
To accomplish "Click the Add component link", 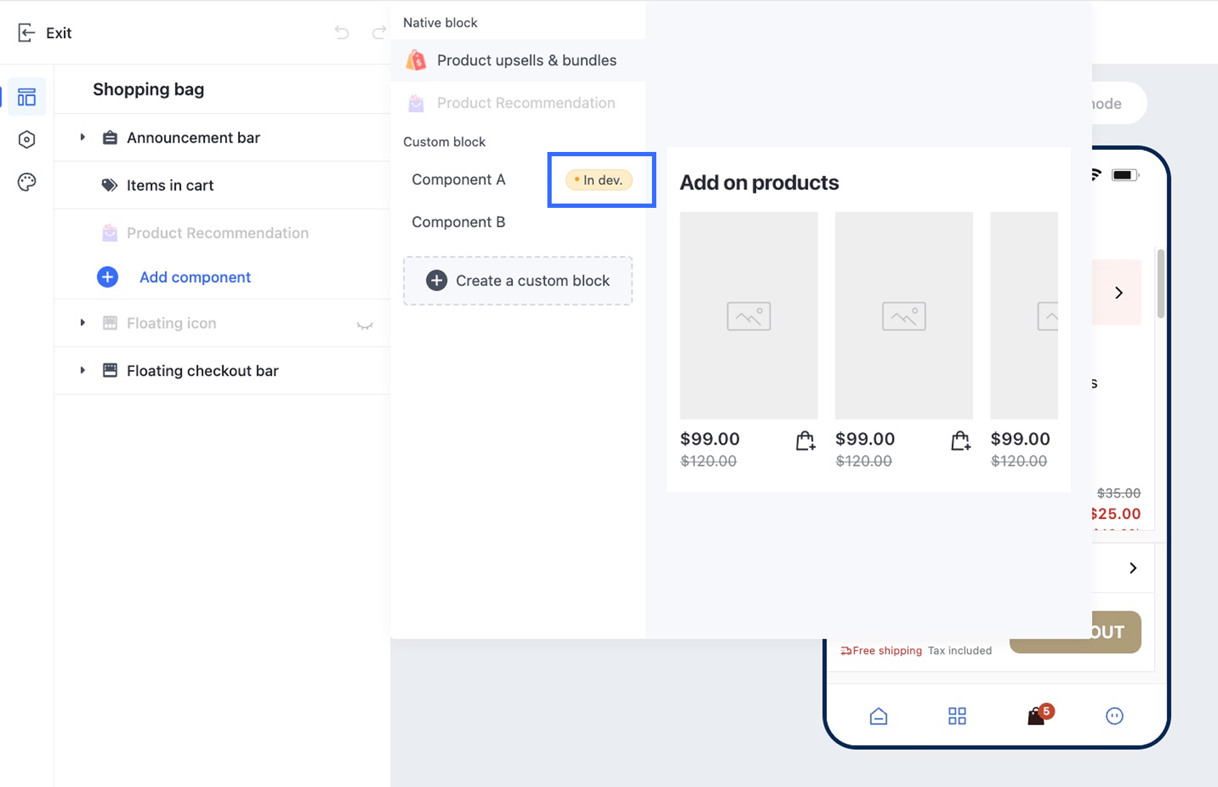I will [195, 277].
